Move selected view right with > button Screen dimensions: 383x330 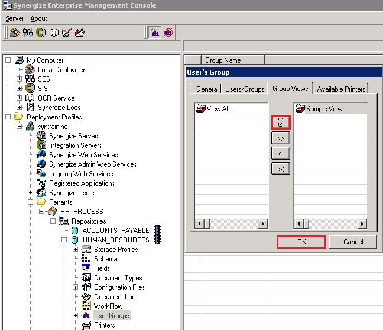(x=281, y=122)
